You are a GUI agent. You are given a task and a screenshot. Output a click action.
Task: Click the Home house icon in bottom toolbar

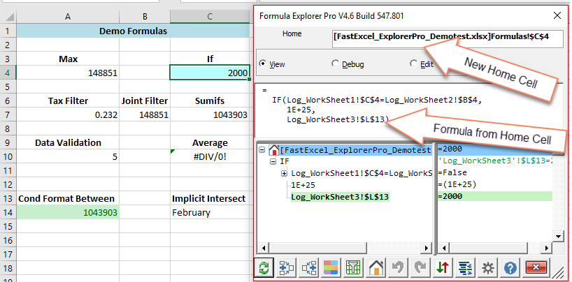(x=376, y=268)
